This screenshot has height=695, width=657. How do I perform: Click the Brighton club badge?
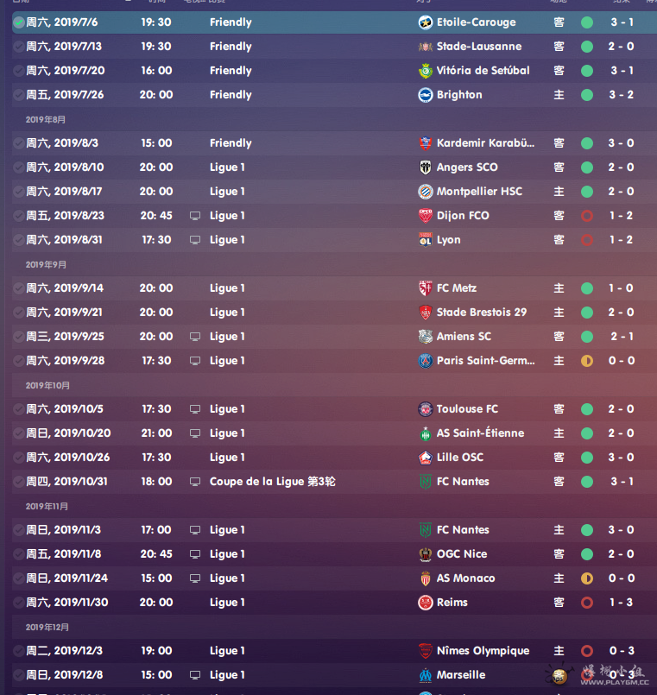[425, 95]
